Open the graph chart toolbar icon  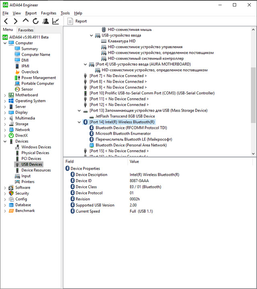55,21
